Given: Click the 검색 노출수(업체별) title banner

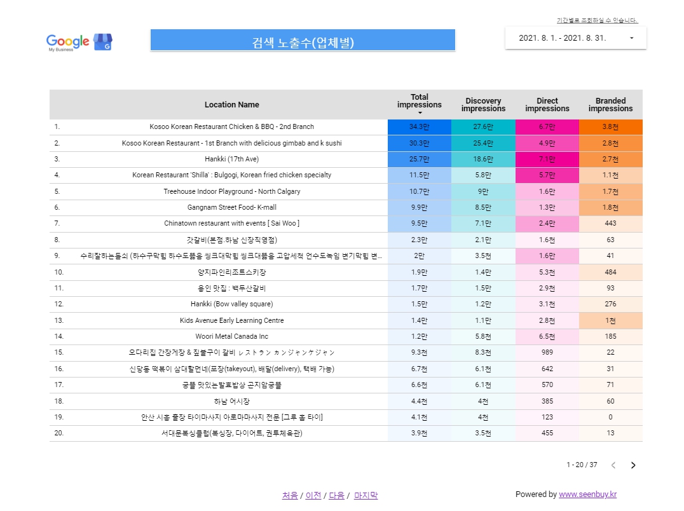Looking at the screenshot, I should [303, 39].
